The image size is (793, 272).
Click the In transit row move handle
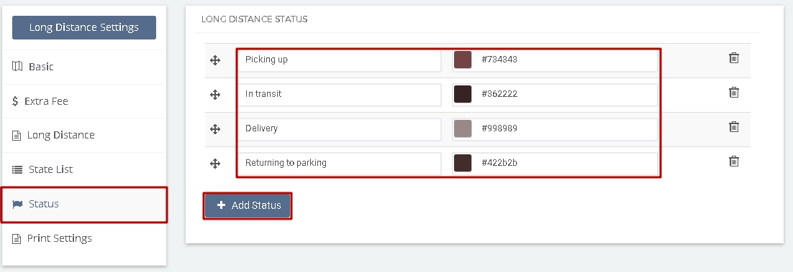(215, 95)
